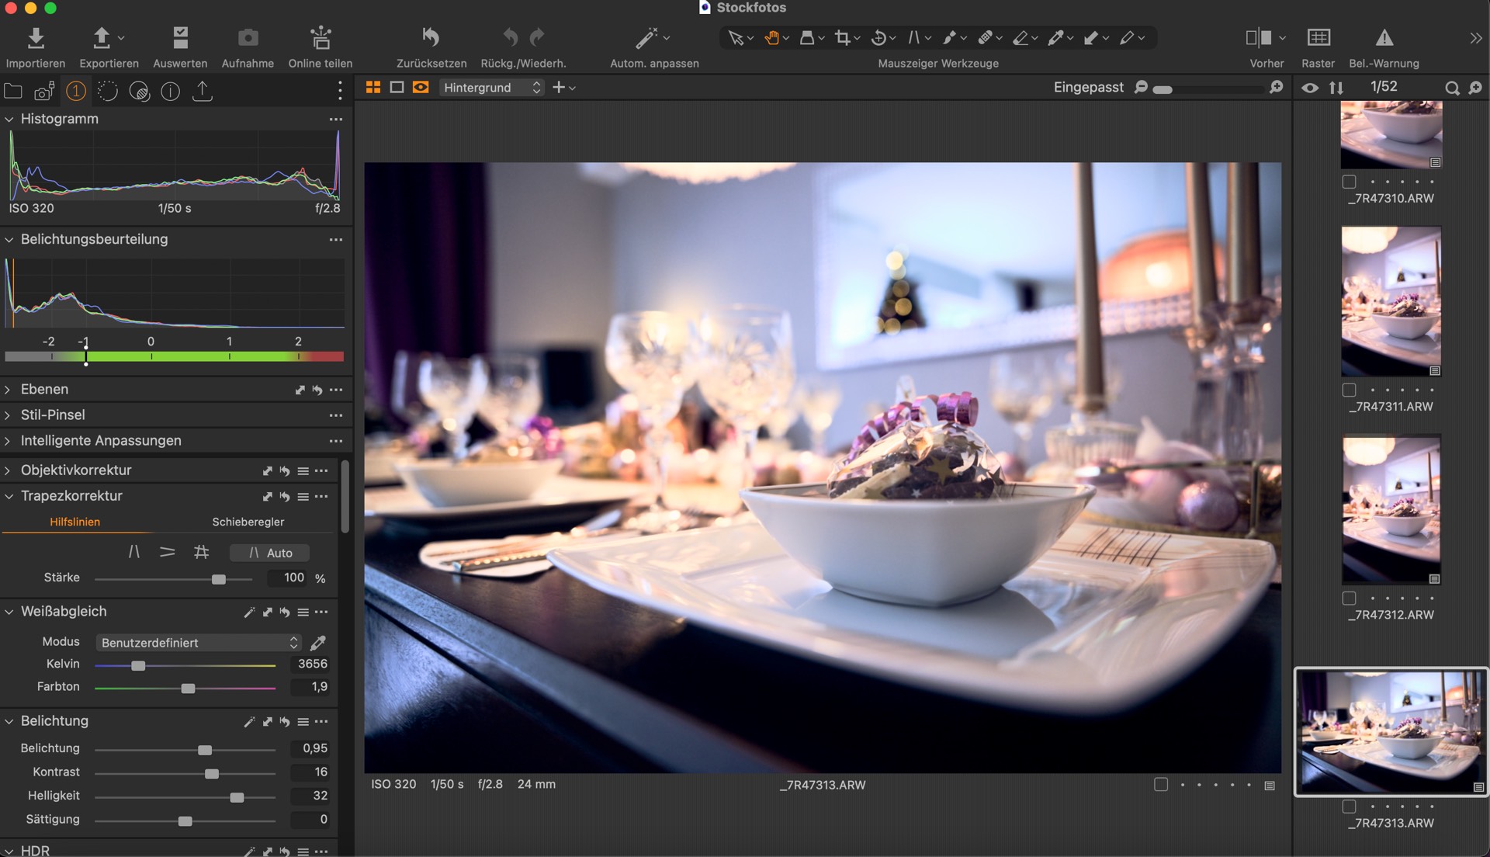This screenshot has height=857, width=1490.
Task: Toggle the eye icon above the browser
Action: tap(1310, 88)
